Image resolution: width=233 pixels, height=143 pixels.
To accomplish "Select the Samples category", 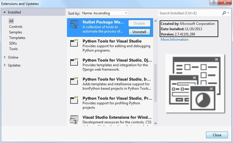I will [16, 32].
